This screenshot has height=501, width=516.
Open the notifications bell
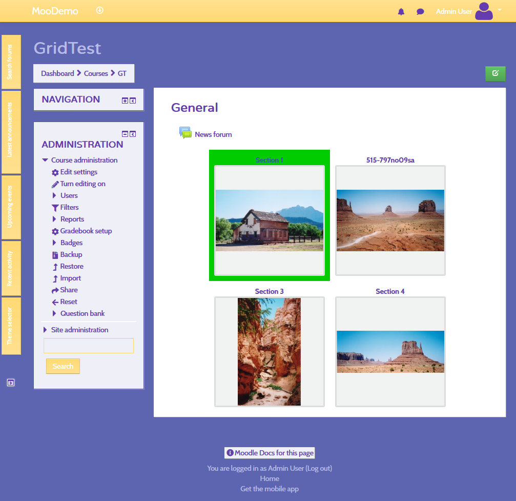(x=401, y=12)
